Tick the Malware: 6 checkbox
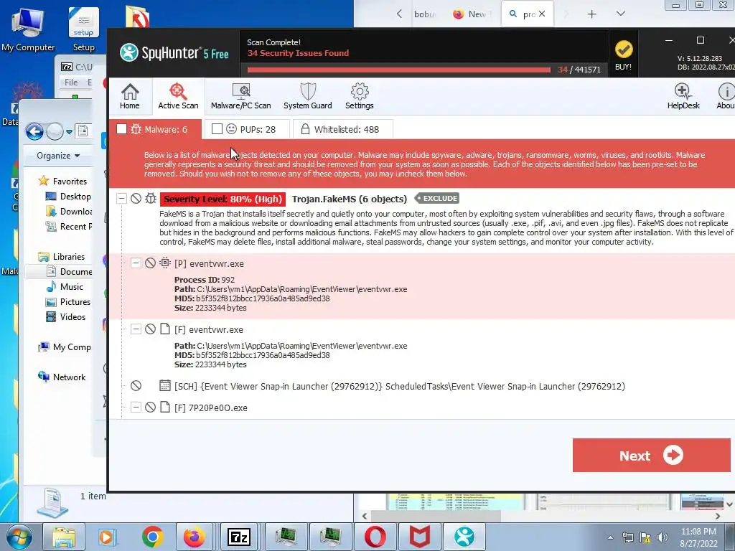Screen dimensions: 735x551 click(122, 129)
